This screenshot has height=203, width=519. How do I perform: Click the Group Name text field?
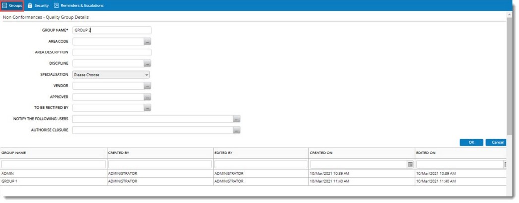tap(112, 30)
